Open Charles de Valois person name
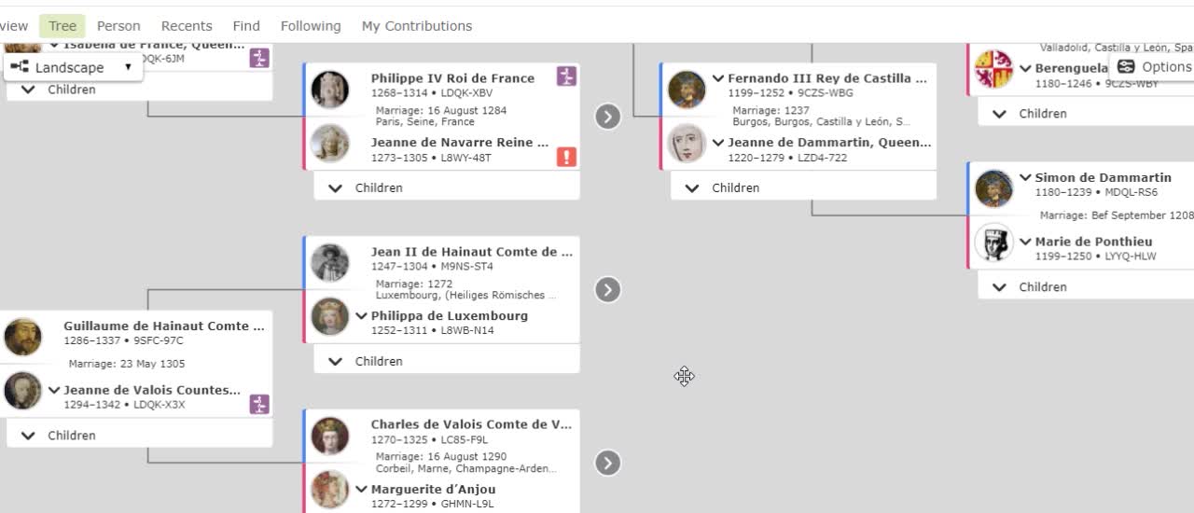1194x513 pixels. point(472,424)
